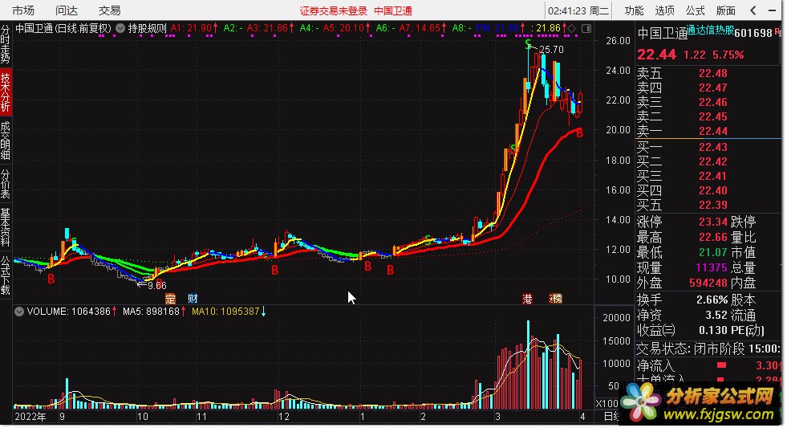Click the current price 22.44
The image size is (787, 428).
(656, 55)
